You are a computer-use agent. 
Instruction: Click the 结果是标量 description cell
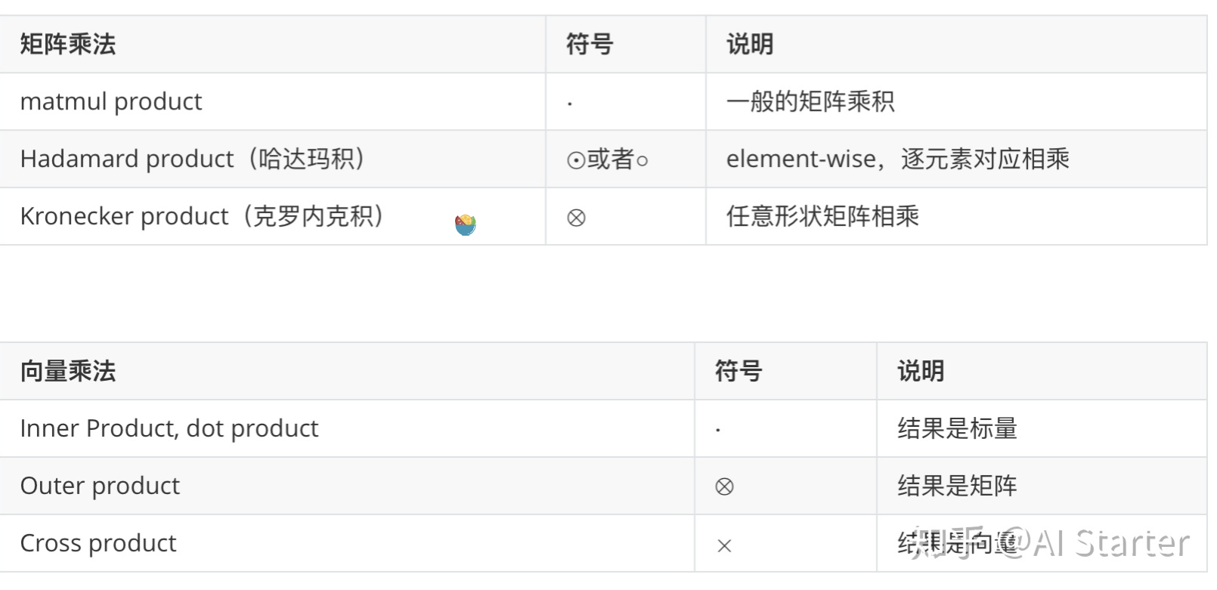tap(1042, 428)
